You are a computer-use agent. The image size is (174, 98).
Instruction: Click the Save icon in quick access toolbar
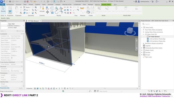tap(10, 1)
